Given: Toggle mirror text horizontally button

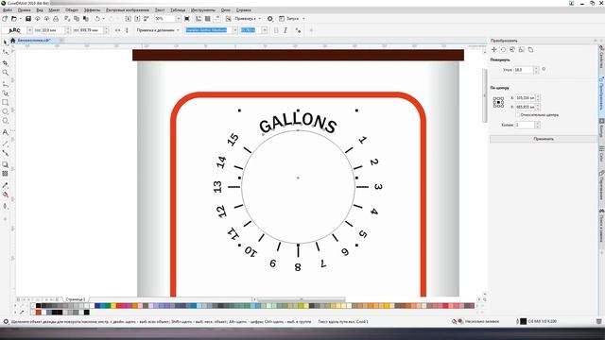Looking at the screenshot, I should click(x=117, y=30).
